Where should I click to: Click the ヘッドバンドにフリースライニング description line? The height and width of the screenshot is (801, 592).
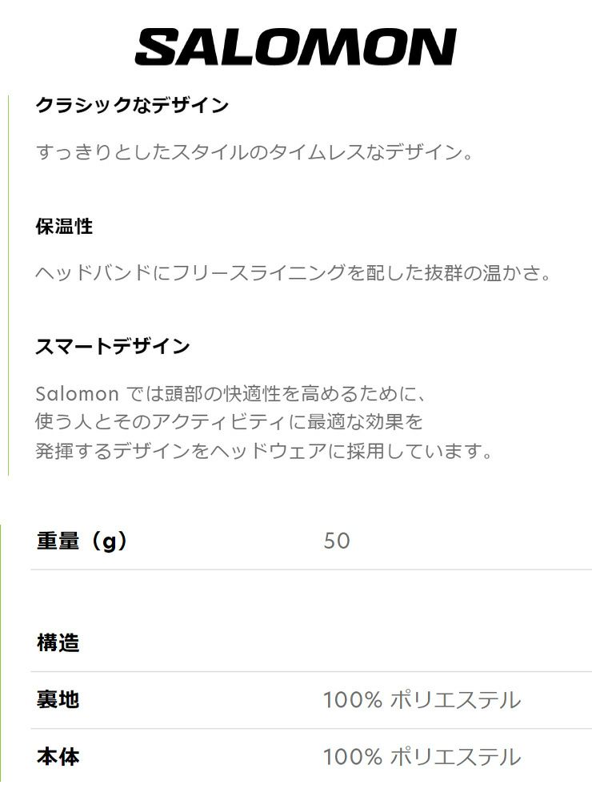294,272
